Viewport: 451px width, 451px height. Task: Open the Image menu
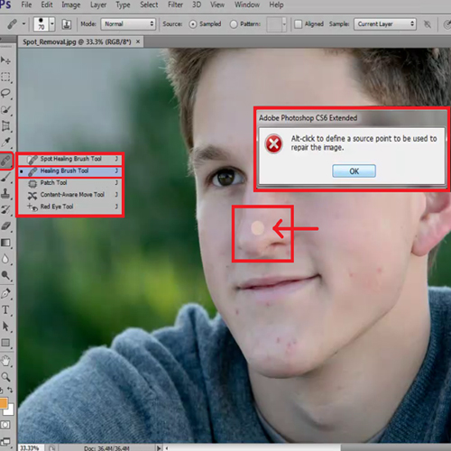point(71,5)
